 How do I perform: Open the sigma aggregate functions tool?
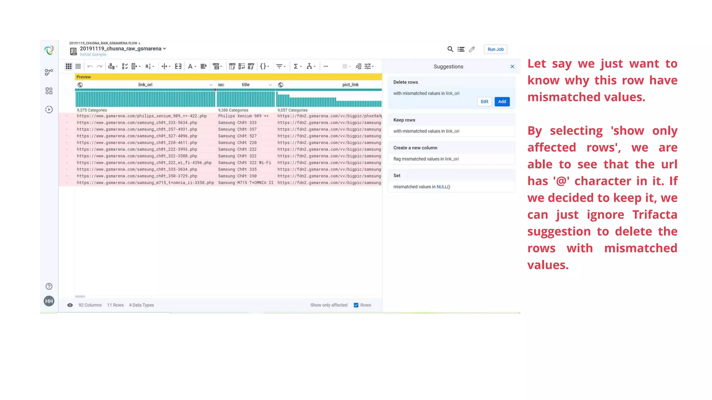297,66
